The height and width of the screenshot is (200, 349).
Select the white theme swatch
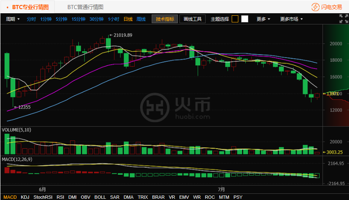pos(245,19)
